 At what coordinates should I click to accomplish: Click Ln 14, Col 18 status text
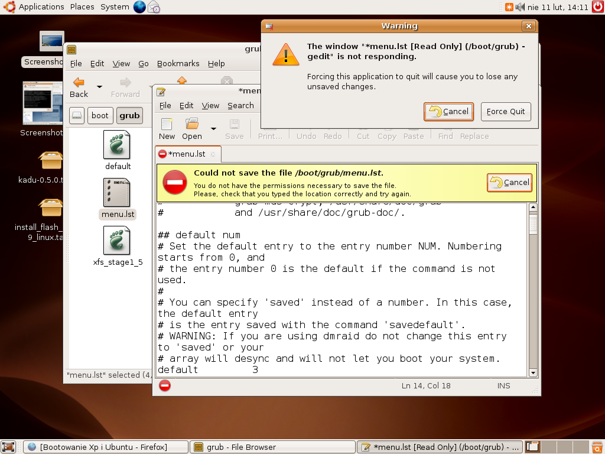(426, 385)
